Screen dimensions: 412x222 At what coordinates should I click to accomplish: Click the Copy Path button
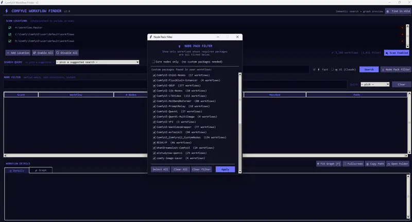[x=375, y=164]
